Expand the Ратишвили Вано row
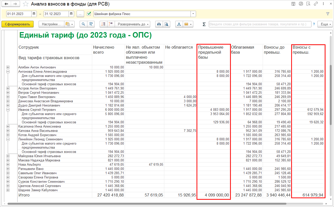Screen dimensions: 334x207 [x=8, y=169]
